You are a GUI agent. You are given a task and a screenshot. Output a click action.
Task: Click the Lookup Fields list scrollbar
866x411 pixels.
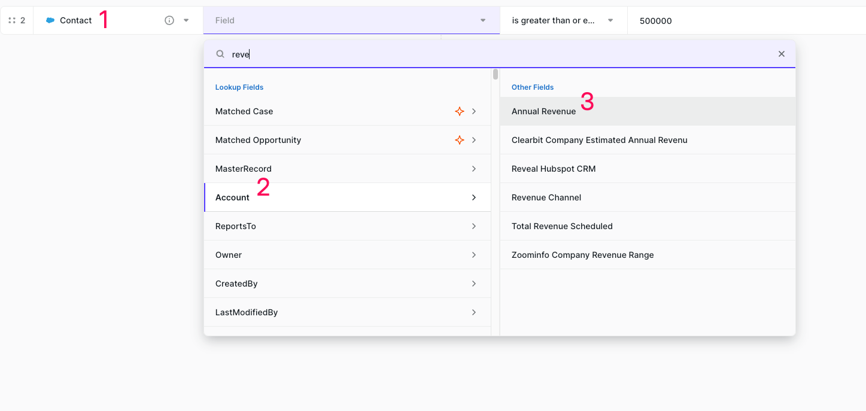point(495,75)
